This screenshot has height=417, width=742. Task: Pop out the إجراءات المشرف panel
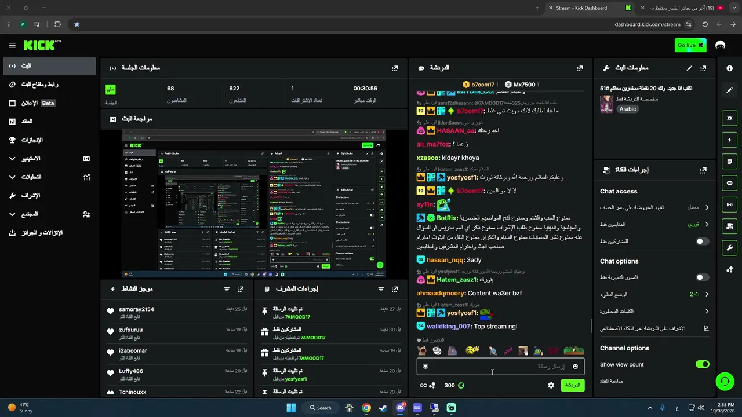[395, 289]
